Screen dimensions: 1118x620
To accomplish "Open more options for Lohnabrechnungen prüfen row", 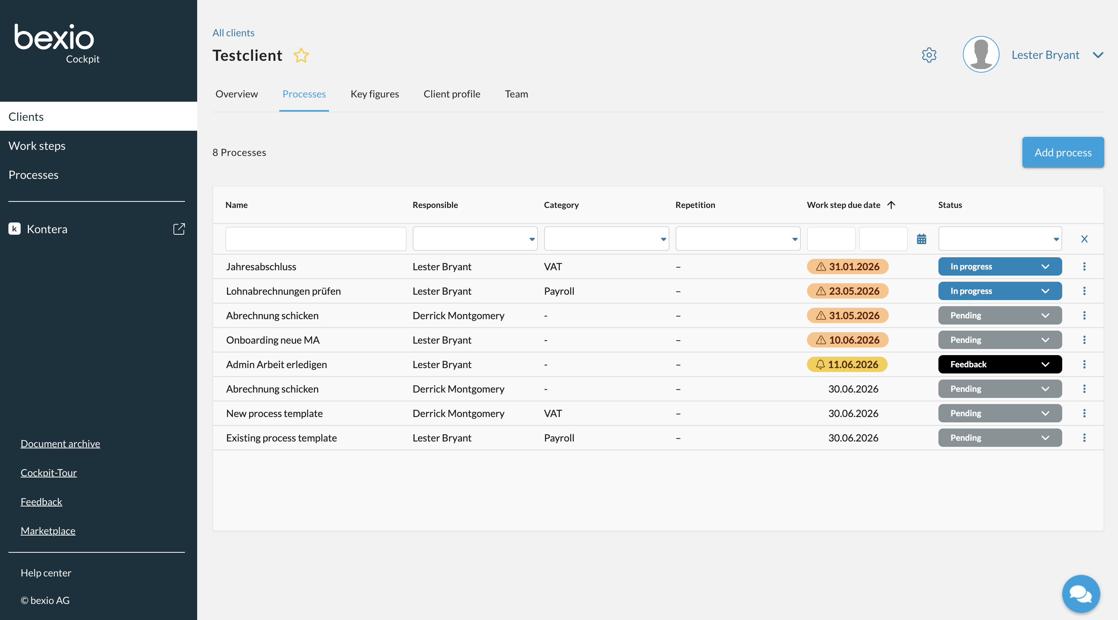I will [1084, 291].
